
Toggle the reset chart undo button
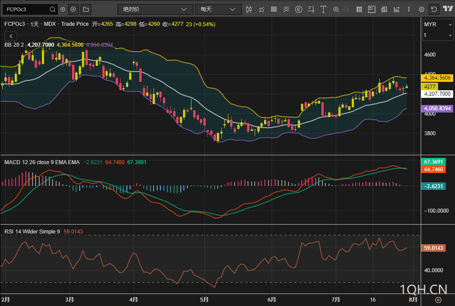(434, 9)
